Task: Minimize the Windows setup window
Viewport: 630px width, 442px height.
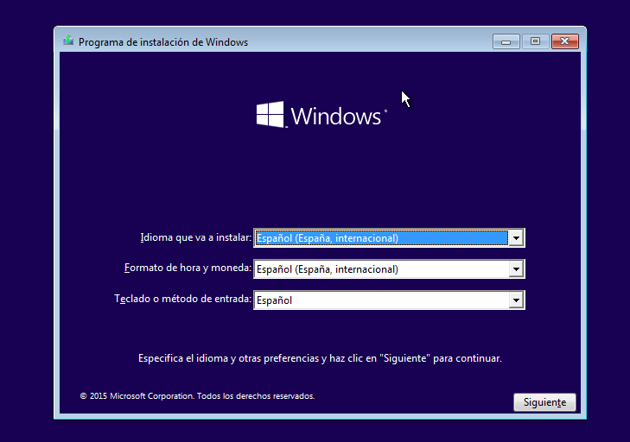Action: pos(506,41)
